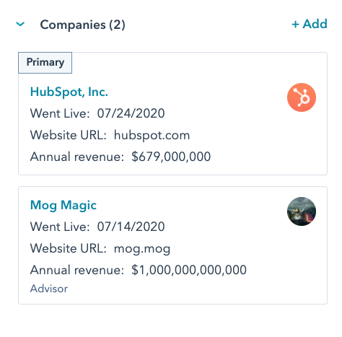The height and width of the screenshot is (337, 342).
Task: Open HubSpot, Inc. company record
Action: click(69, 92)
